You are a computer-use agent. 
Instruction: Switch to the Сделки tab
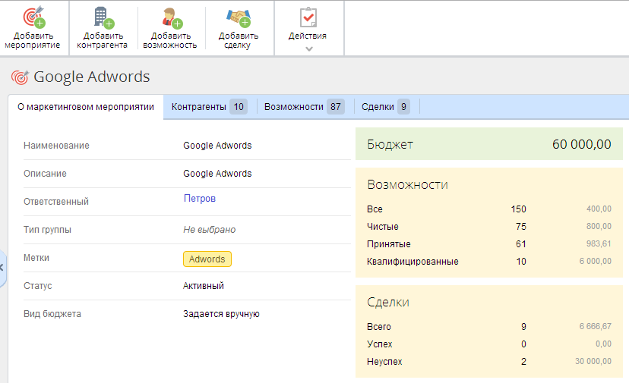point(385,107)
